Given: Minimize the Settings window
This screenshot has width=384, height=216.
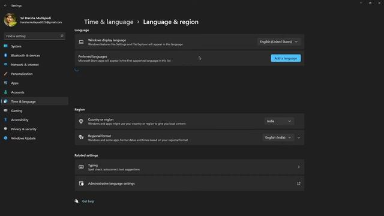Looking at the screenshot, I should click(361, 3).
